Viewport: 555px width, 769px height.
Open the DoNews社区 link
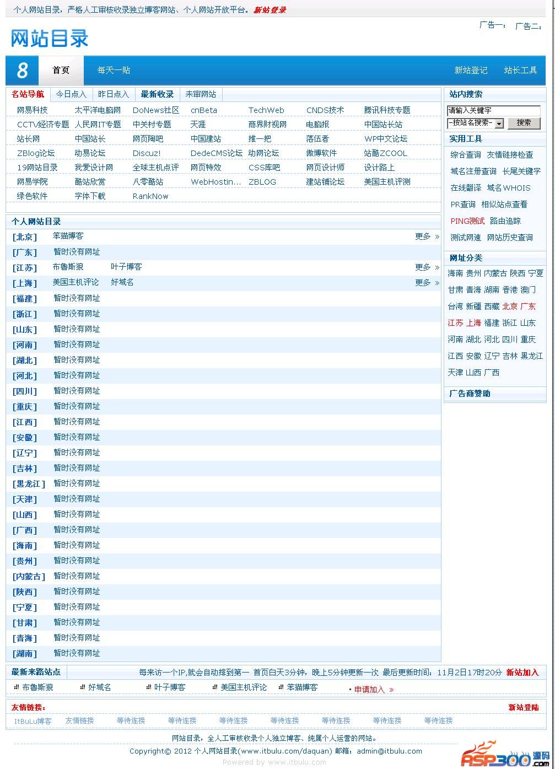(x=156, y=110)
